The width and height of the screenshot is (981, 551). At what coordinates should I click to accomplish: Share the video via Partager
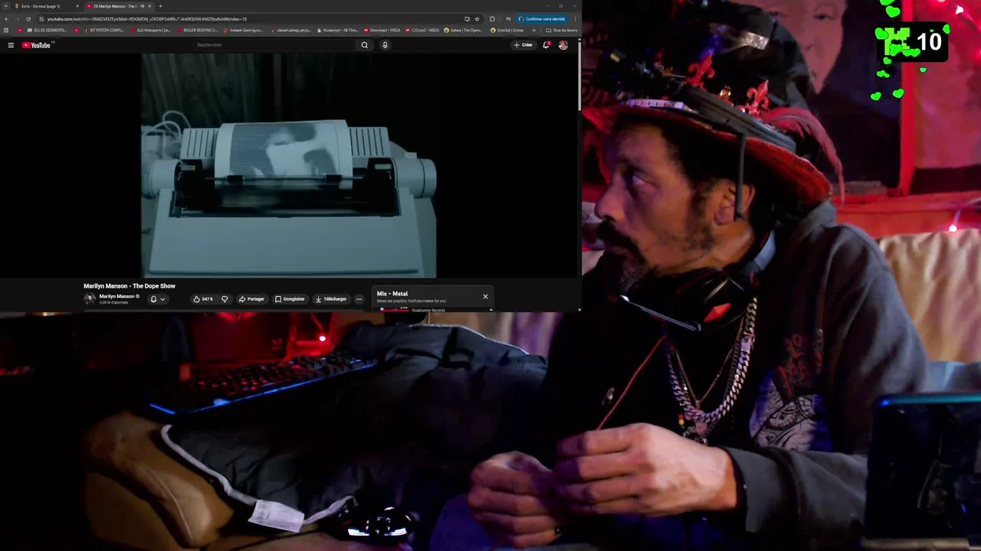pos(251,299)
